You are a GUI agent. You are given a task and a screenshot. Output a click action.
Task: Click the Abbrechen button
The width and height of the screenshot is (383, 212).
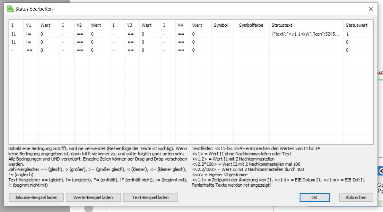point(356,197)
